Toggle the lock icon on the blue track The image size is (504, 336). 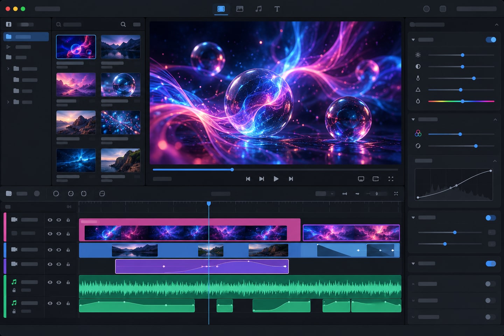[x=68, y=250]
